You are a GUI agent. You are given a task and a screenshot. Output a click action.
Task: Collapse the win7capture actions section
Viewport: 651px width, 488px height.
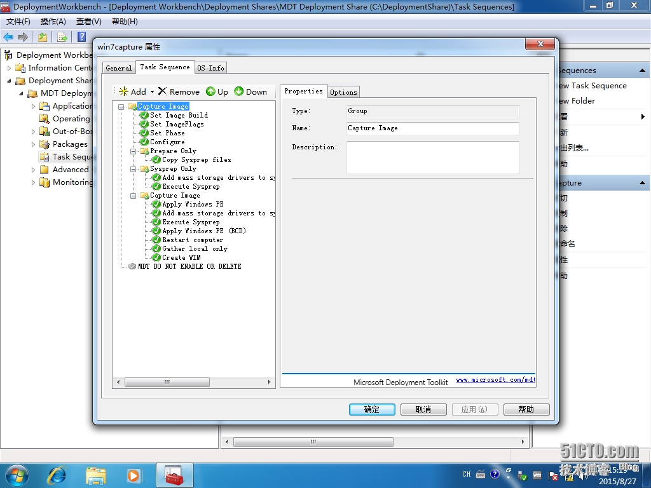tap(642, 183)
